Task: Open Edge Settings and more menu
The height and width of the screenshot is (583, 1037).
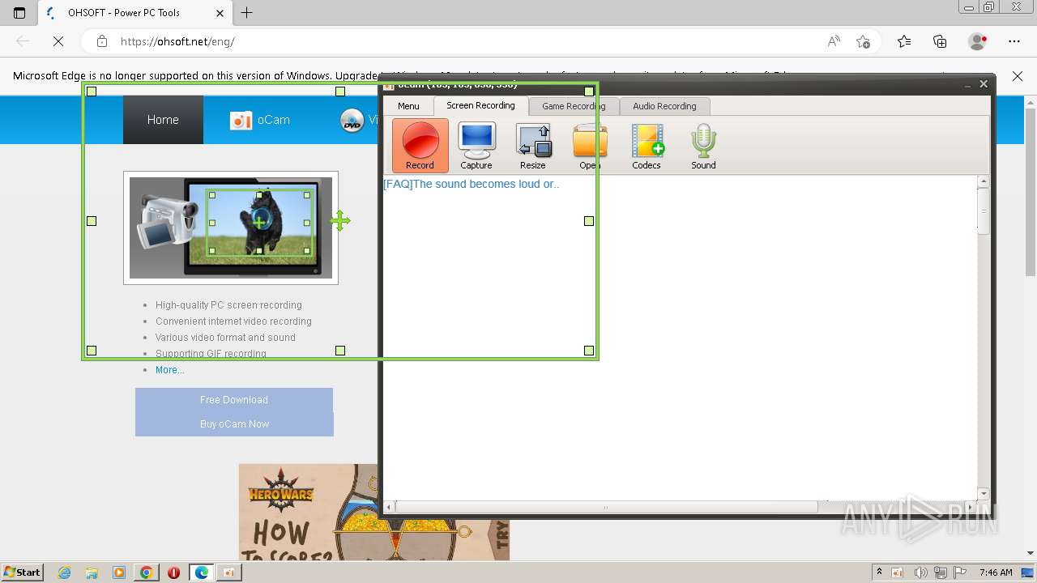Action: 1014,41
